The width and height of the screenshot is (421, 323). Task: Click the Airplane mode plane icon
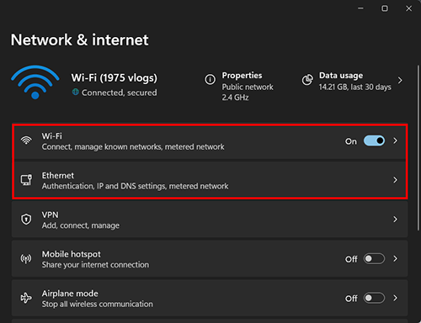coord(26,298)
